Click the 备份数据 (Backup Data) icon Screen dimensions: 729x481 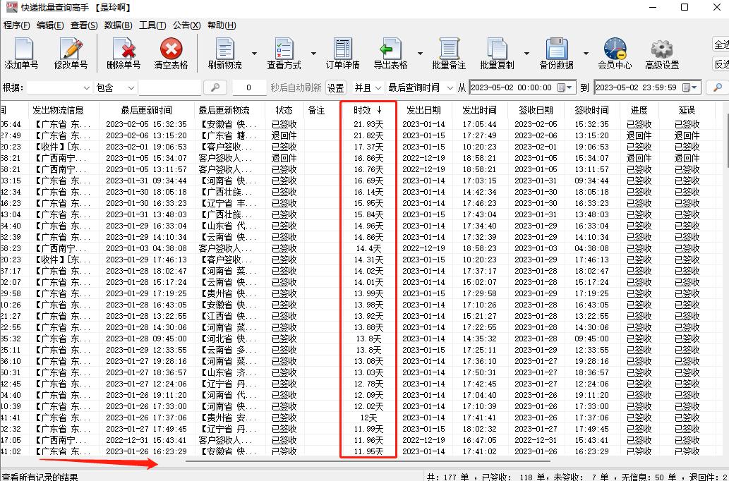click(x=557, y=53)
